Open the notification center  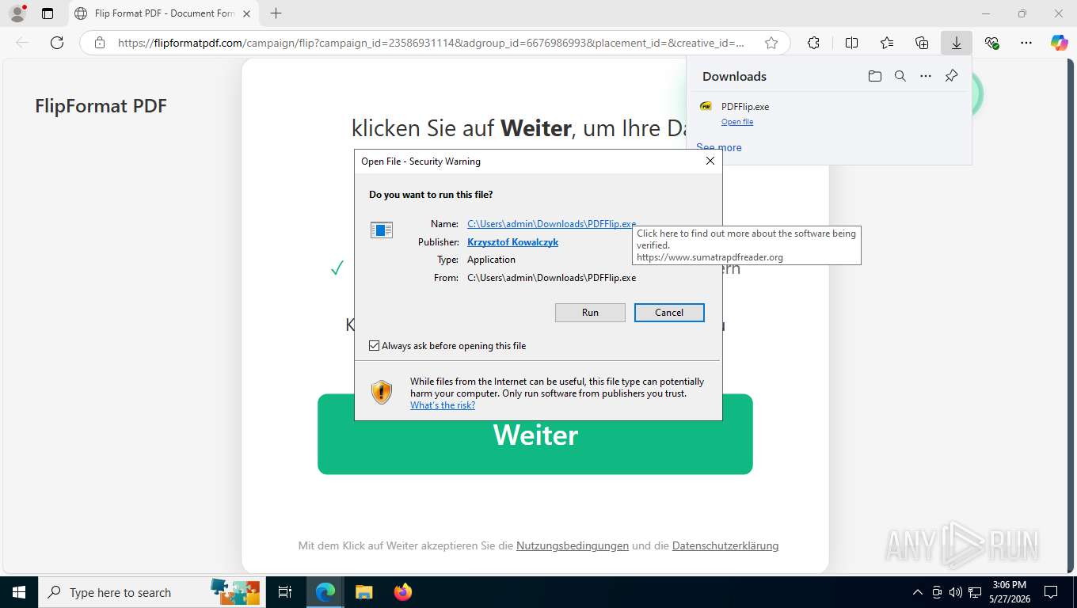pyautogui.click(x=1050, y=592)
